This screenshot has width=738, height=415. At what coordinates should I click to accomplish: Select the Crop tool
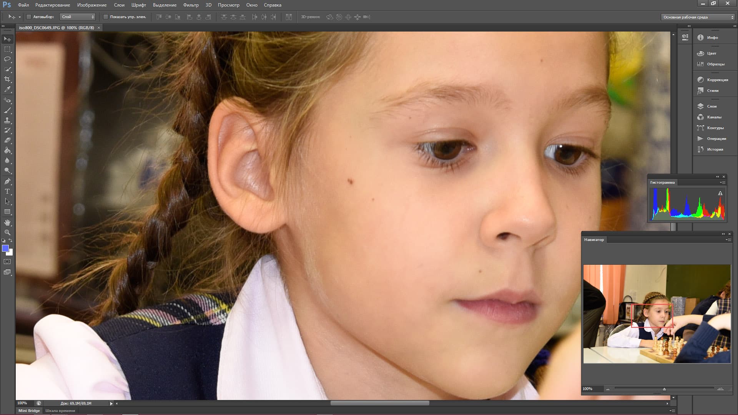click(7, 79)
